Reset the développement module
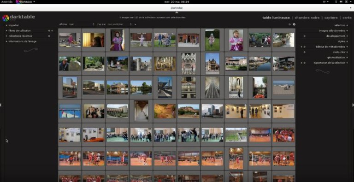 [304, 36]
